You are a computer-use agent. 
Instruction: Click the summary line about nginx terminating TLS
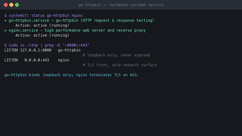click(x=71, y=75)
